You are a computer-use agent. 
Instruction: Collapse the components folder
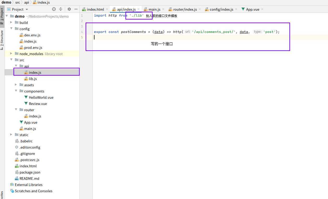(x=16, y=91)
